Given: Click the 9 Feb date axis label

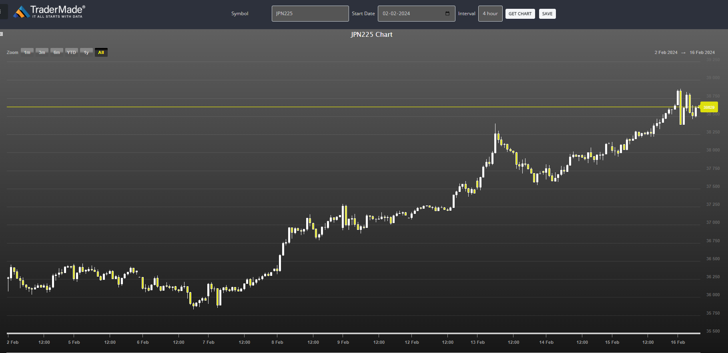Looking at the screenshot, I should [x=343, y=342].
